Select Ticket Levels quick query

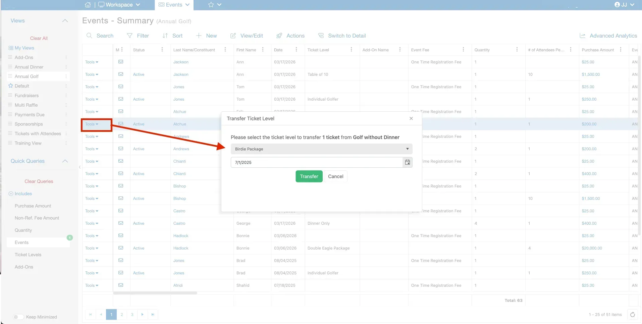click(x=28, y=255)
